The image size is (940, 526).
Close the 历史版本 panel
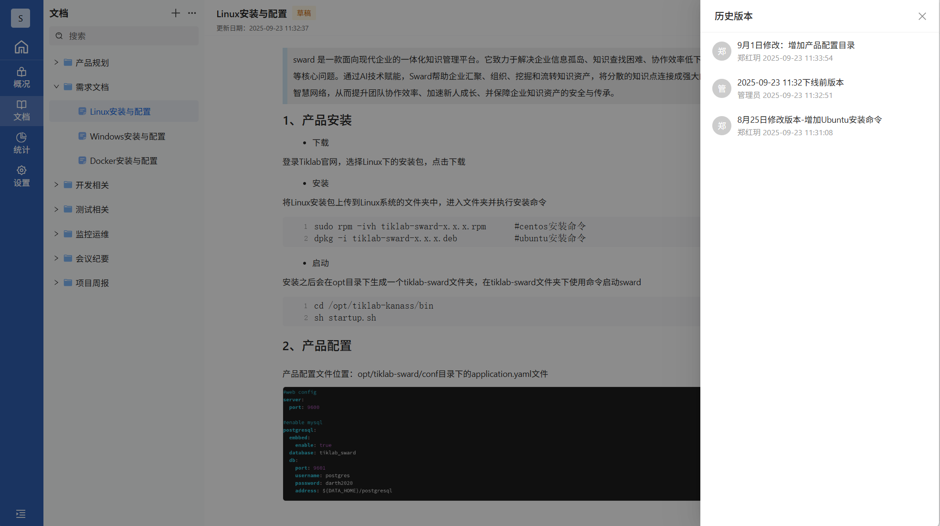click(922, 16)
